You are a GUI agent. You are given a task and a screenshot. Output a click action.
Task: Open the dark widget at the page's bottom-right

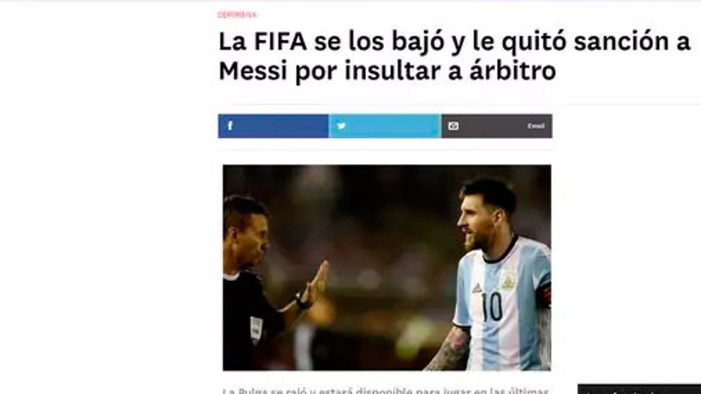click(x=639, y=389)
